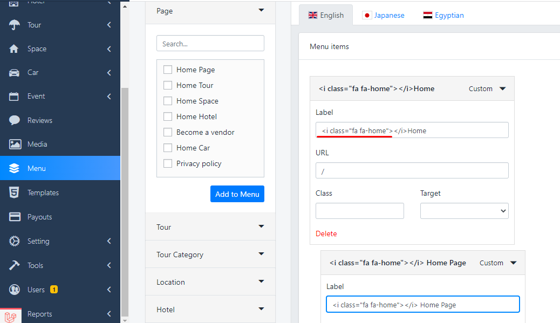Expand the Tour Category panel
The height and width of the screenshot is (323, 560).
(210, 255)
